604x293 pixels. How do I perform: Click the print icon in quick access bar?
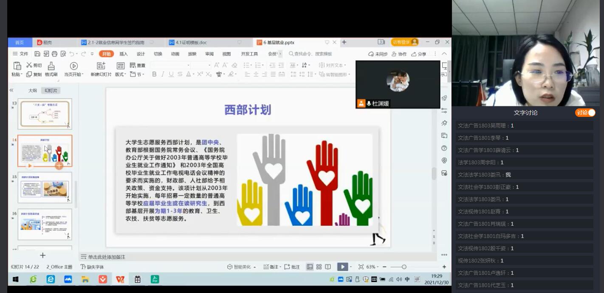[x=54, y=54]
